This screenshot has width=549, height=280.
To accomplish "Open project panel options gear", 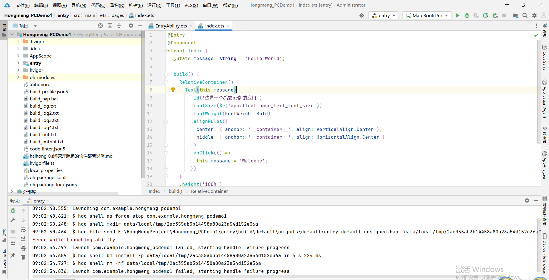I will [x=131, y=26].
